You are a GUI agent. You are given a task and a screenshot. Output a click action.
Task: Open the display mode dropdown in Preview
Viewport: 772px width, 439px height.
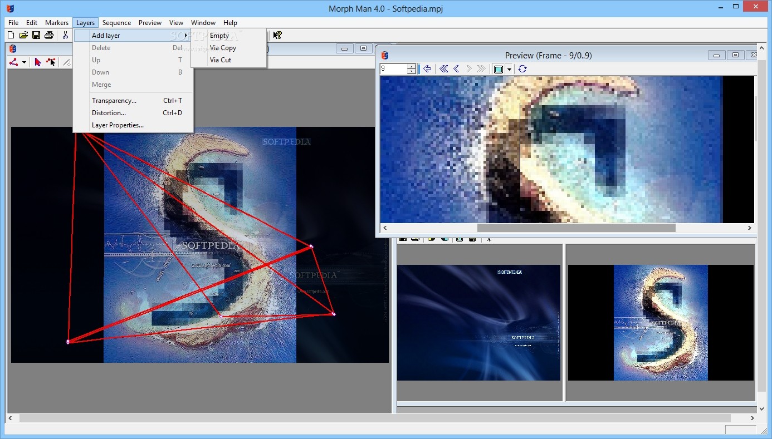509,69
